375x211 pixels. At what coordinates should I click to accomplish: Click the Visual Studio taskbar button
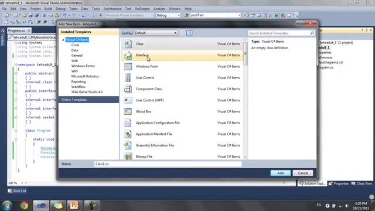point(41,206)
